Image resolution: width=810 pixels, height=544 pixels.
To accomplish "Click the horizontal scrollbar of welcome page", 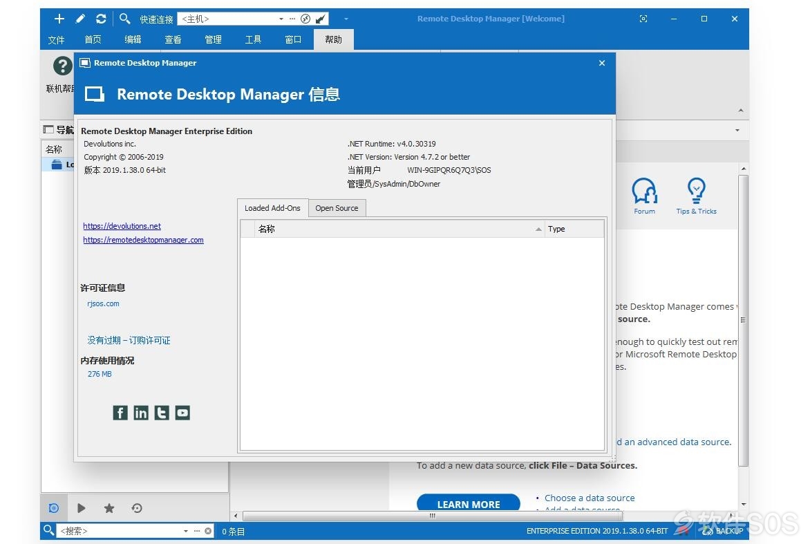I will pos(433,516).
